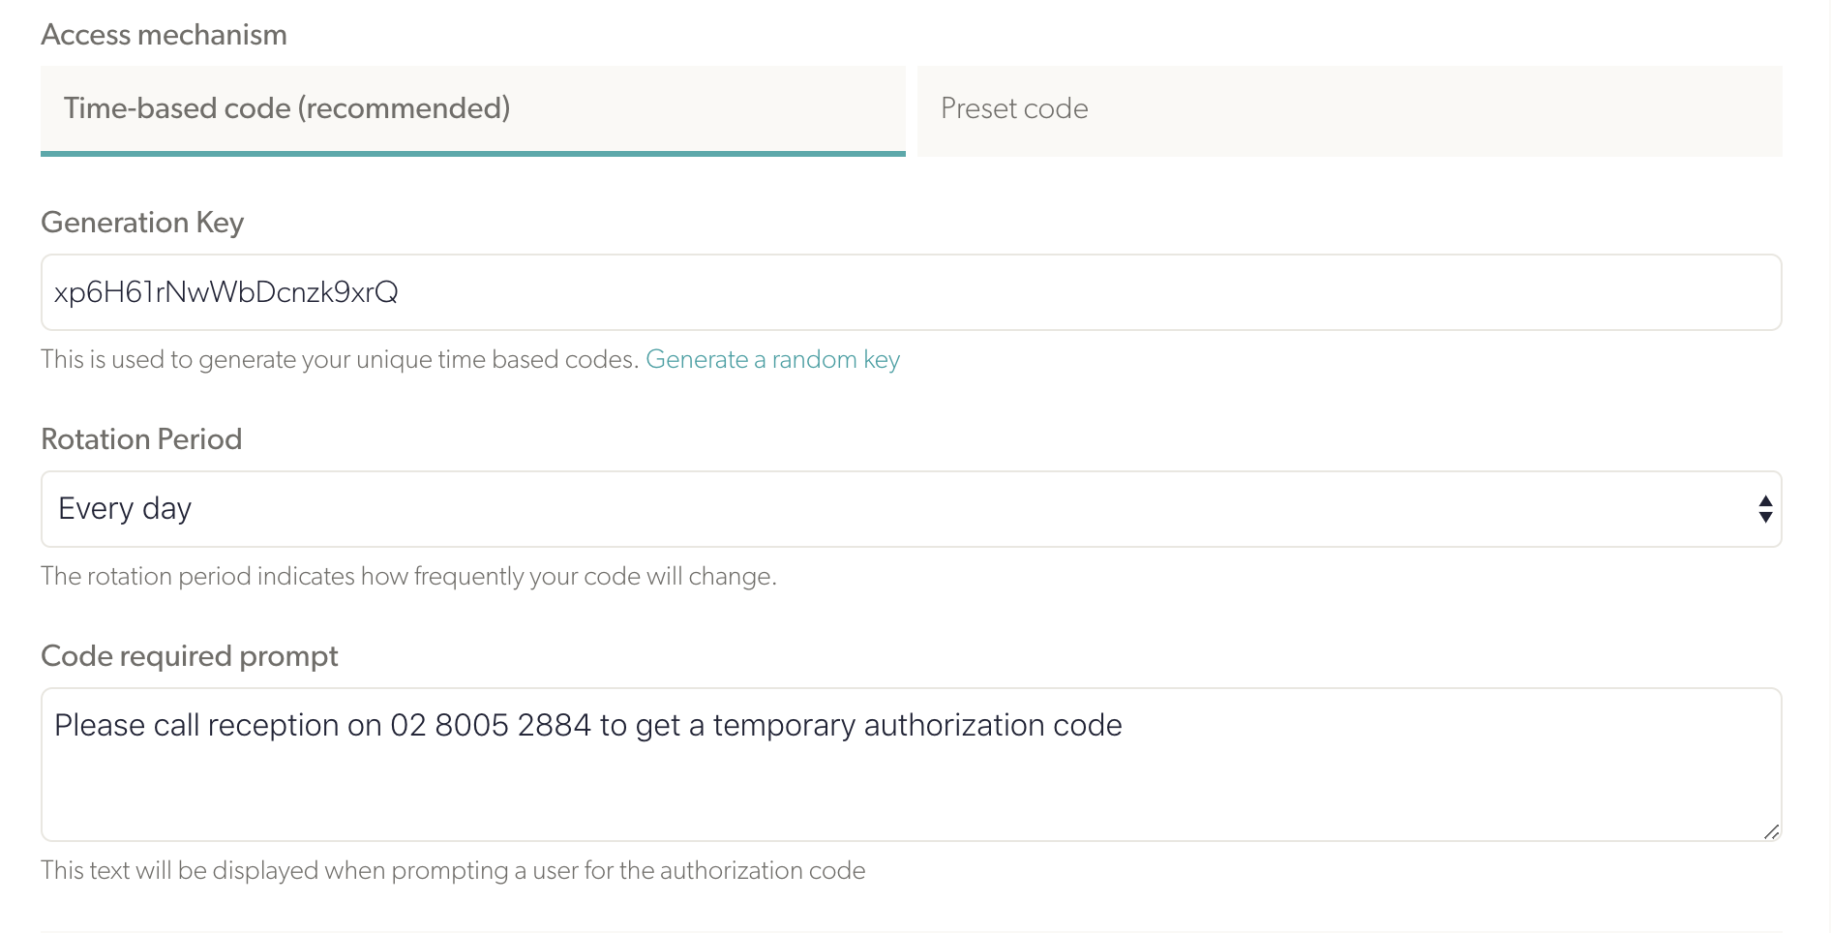The image size is (1831, 933).
Task: Click into the Generation Key input field
Action: [911, 292]
